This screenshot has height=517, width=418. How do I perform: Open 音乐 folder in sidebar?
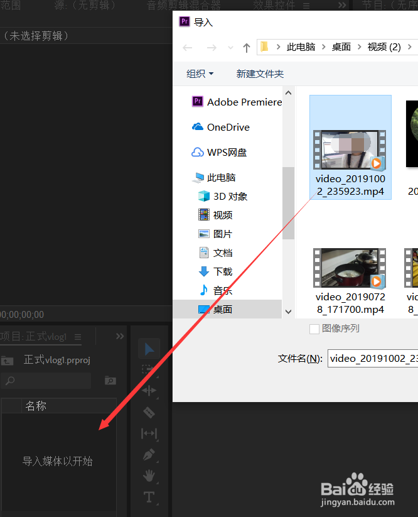coord(215,290)
